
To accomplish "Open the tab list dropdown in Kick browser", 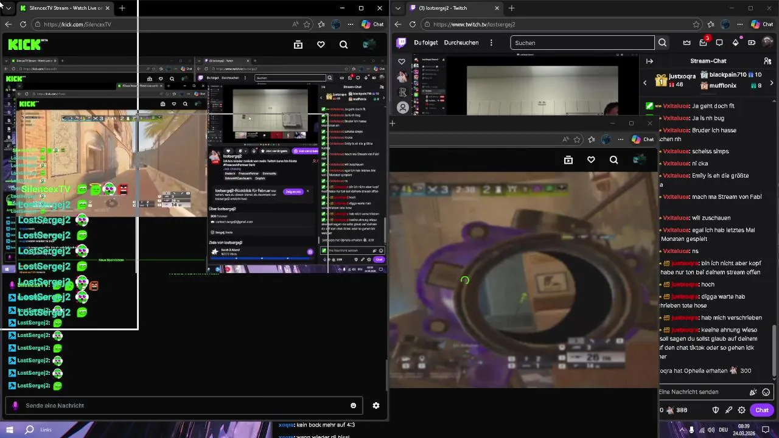I will [9, 8].
